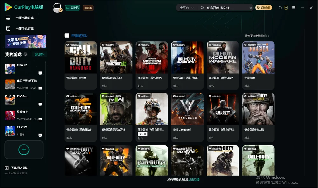Click the PC platform icon on F1 2021 row

(x=40, y=135)
